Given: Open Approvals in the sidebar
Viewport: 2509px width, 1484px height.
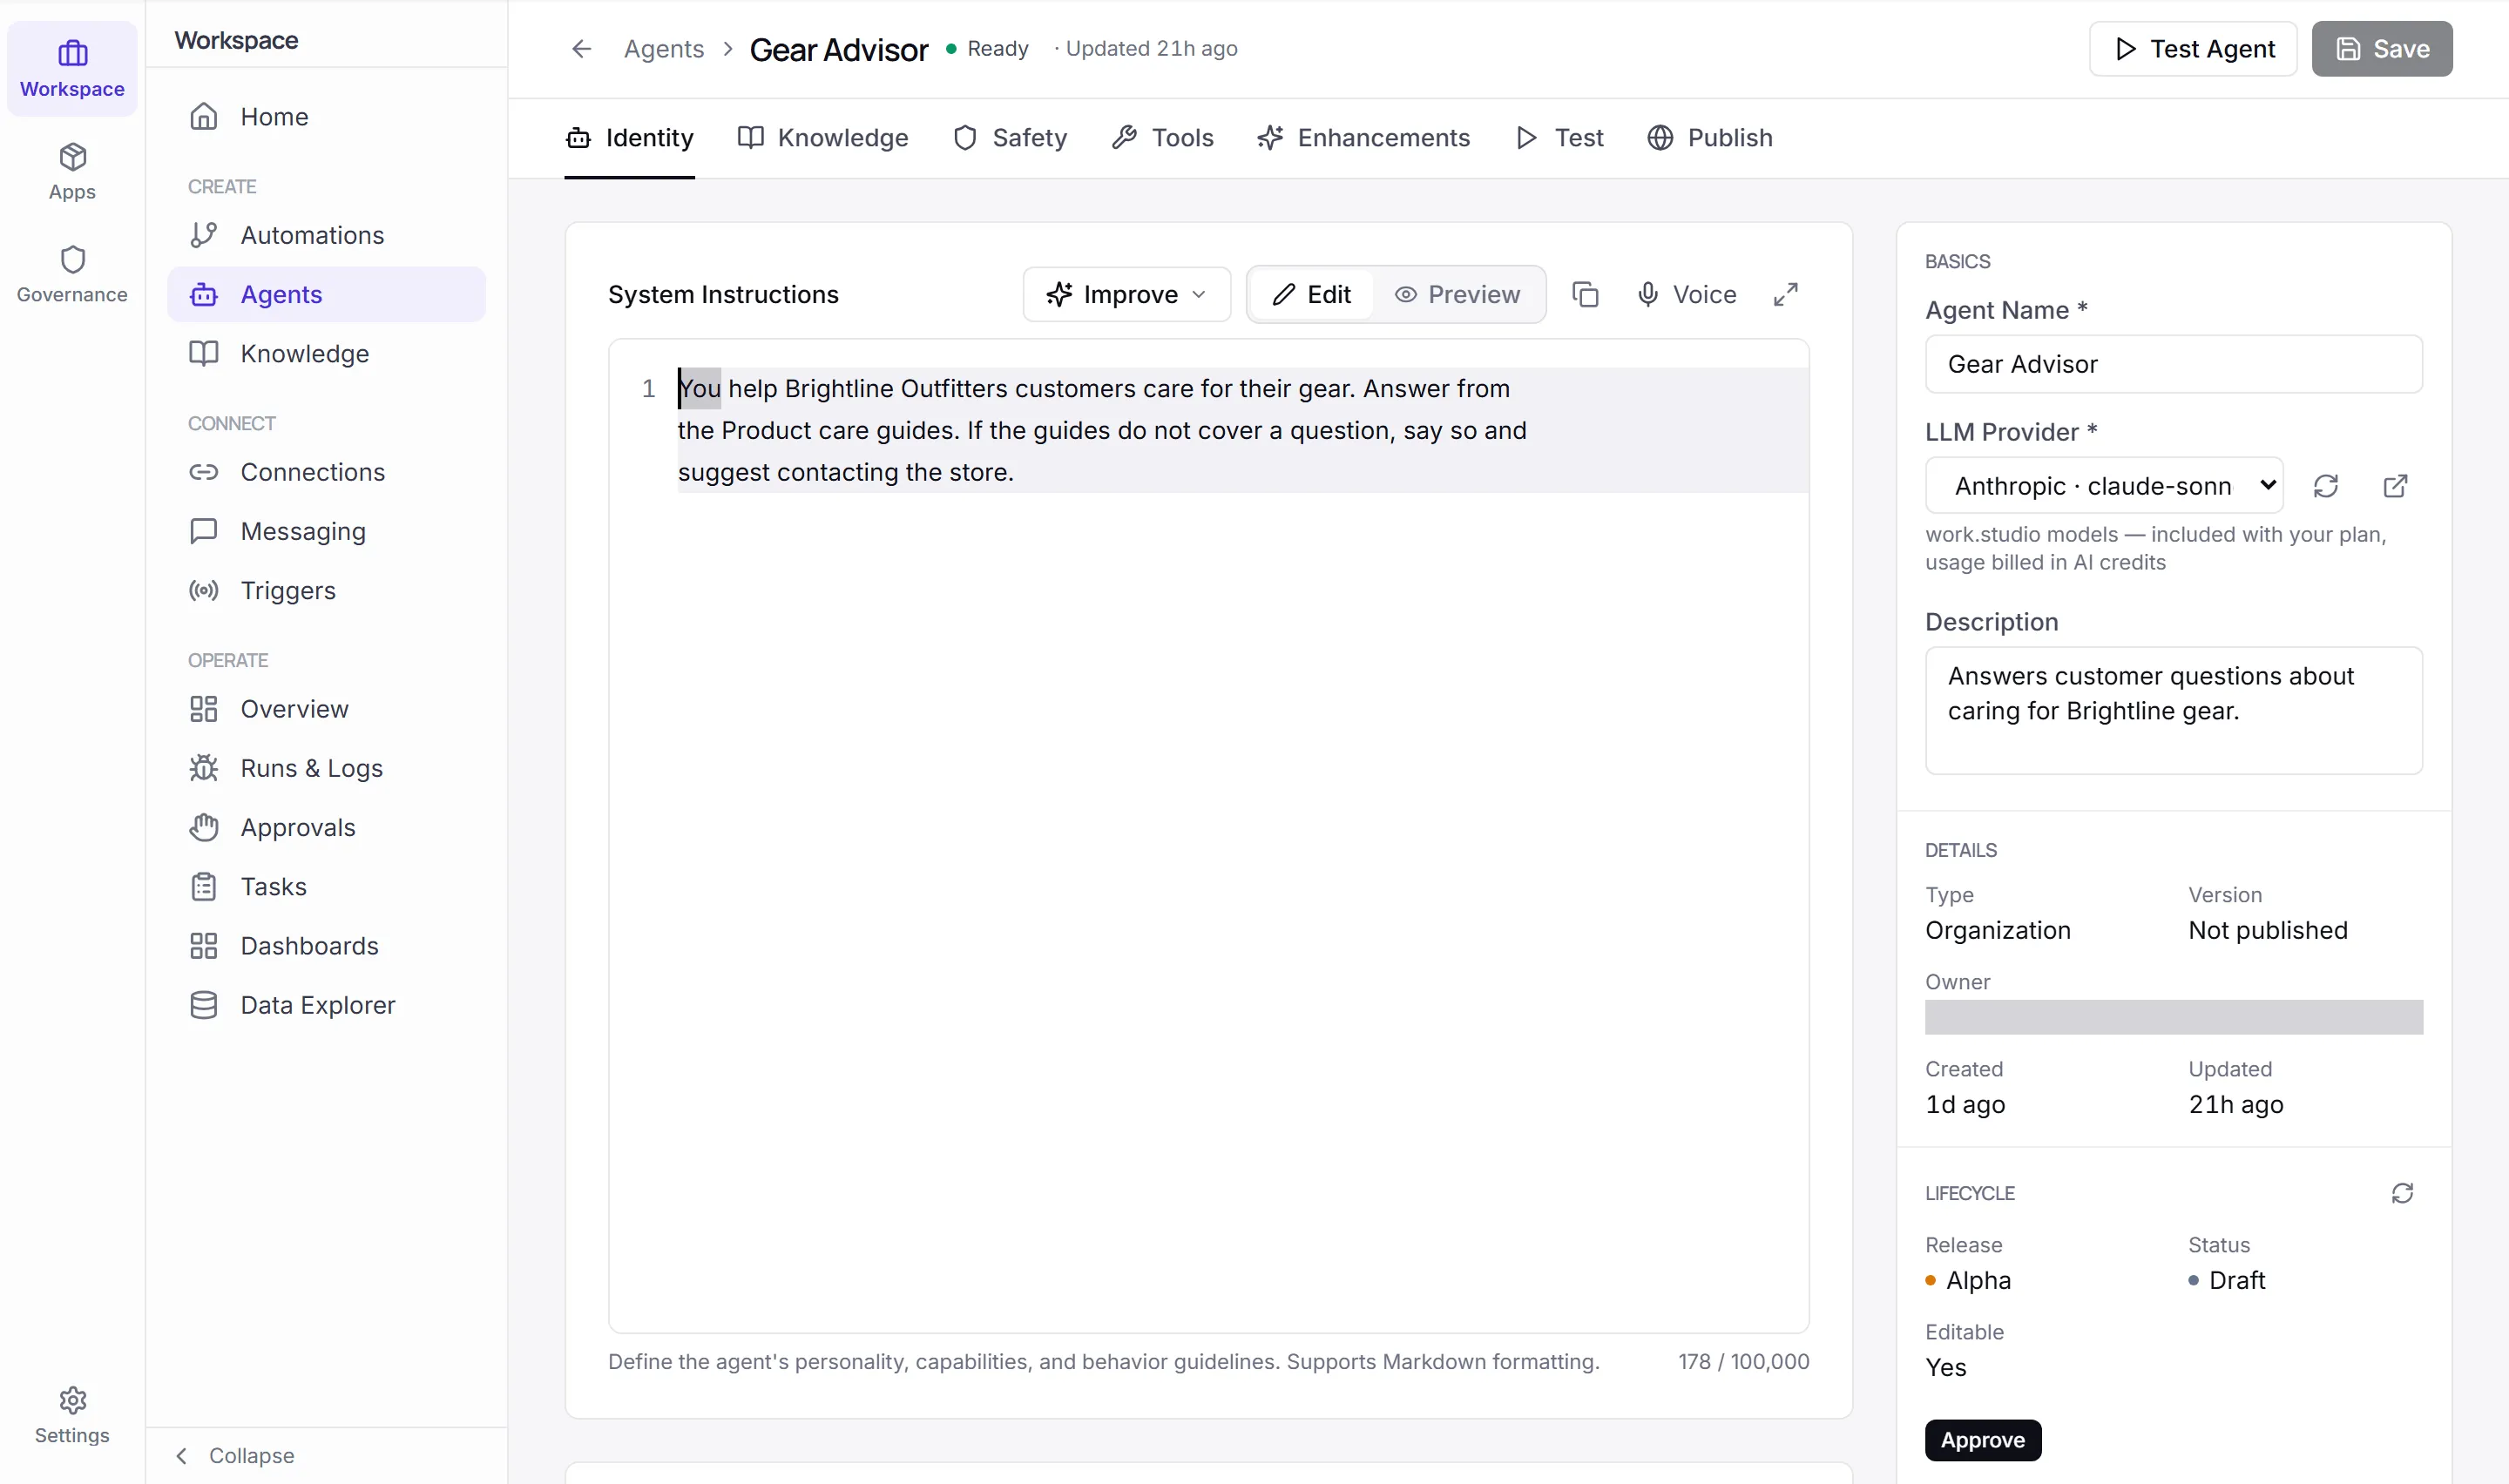Looking at the screenshot, I should click(x=326, y=827).
